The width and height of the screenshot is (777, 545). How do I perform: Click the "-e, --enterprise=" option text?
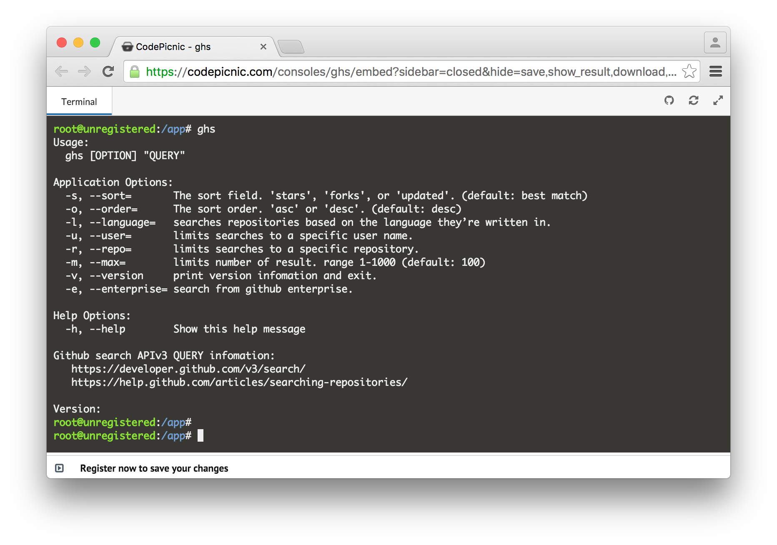click(116, 289)
